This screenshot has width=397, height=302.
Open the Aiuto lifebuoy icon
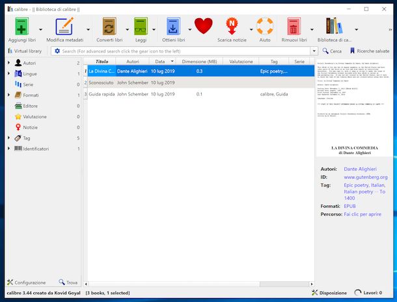point(265,26)
